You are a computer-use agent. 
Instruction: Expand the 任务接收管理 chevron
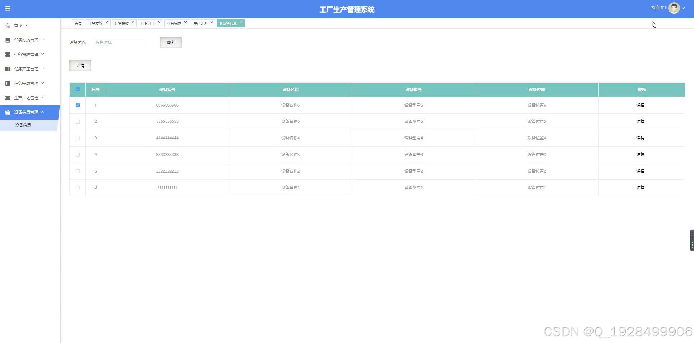tap(43, 54)
